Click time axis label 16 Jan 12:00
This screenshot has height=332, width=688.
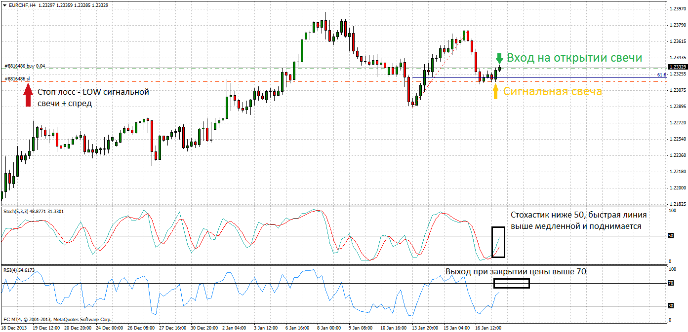(x=489, y=328)
